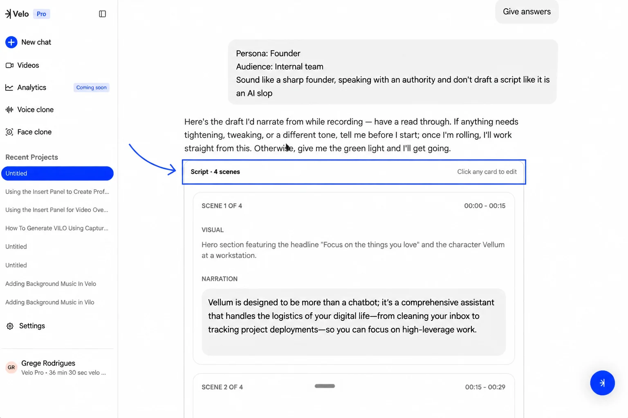Click the assistant draft message text

(351, 135)
